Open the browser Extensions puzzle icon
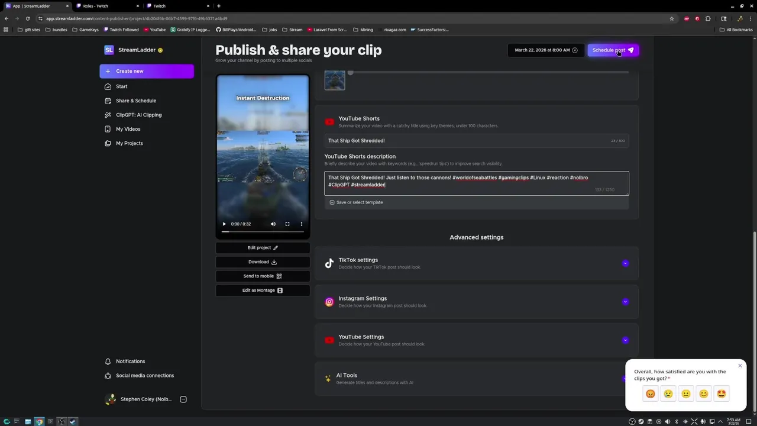 click(708, 18)
